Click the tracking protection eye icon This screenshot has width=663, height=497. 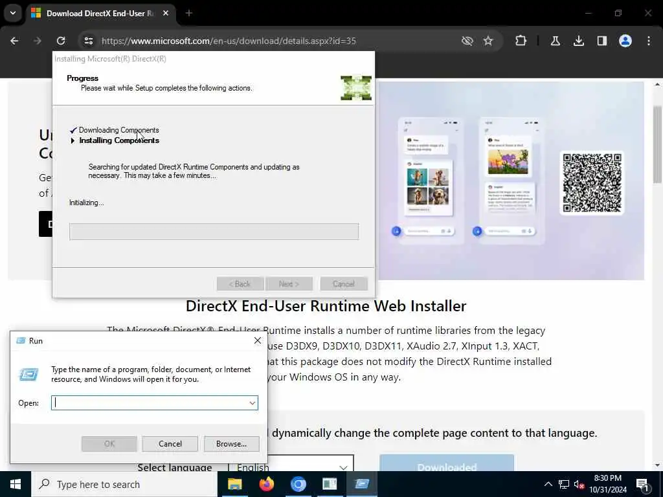(x=467, y=41)
